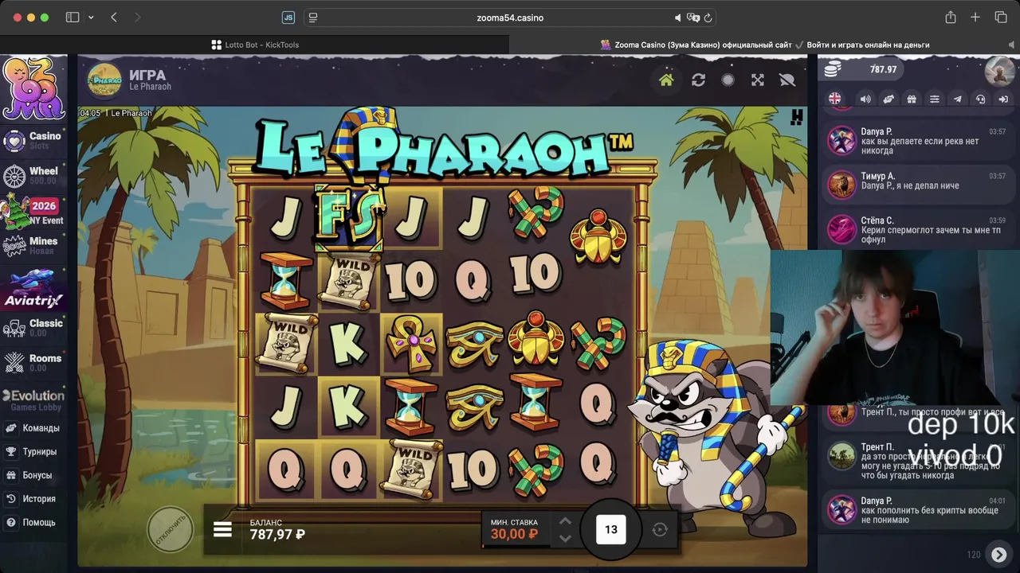
Task: Decrease the bet with down arrow
Action: [x=565, y=539]
